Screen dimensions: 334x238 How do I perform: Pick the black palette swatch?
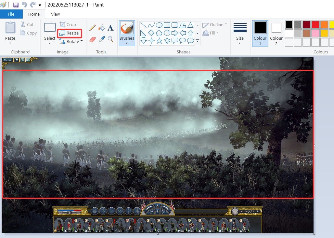pyautogui.click(x=289, y=24)
